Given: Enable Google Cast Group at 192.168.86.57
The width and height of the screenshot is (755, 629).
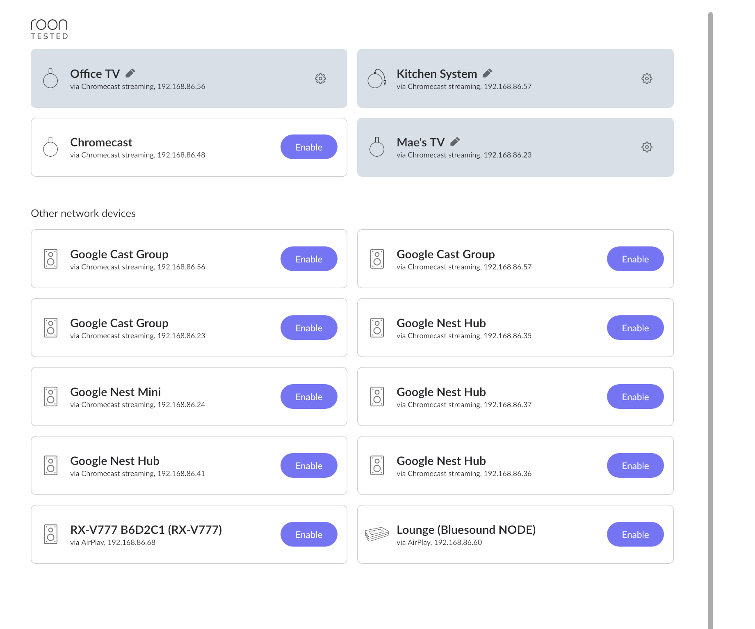Looking at the screenshot, I should coord(635,259).
